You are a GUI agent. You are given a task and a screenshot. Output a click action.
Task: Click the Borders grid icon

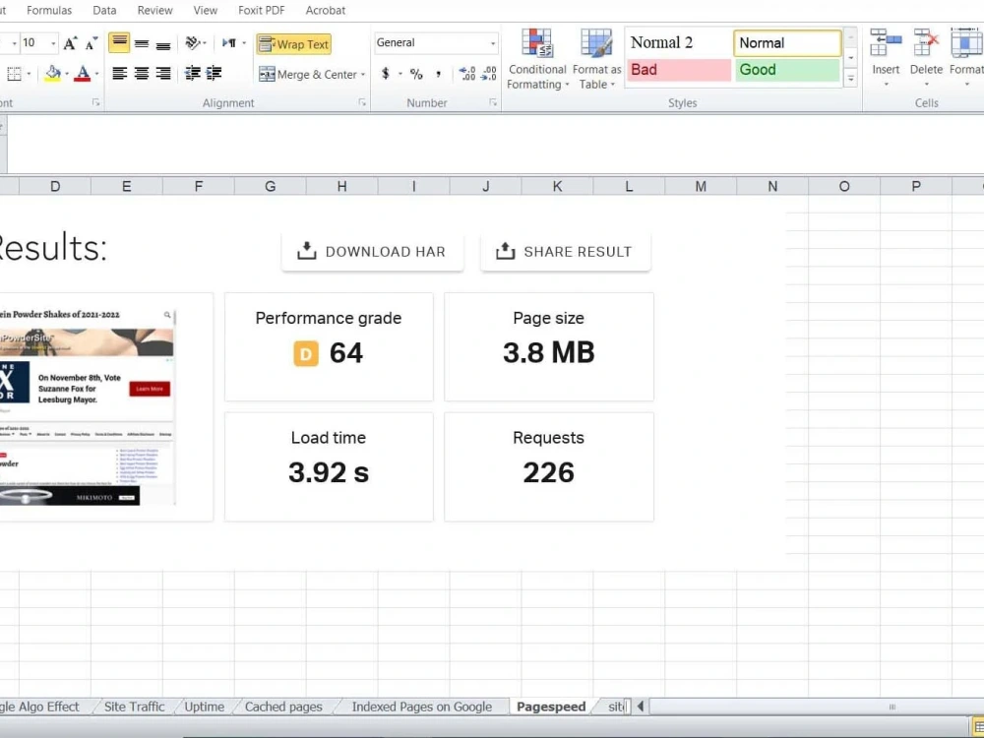(x=14, y=74)
